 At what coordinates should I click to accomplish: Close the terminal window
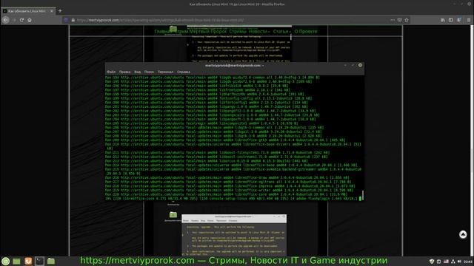coord(360,65)
